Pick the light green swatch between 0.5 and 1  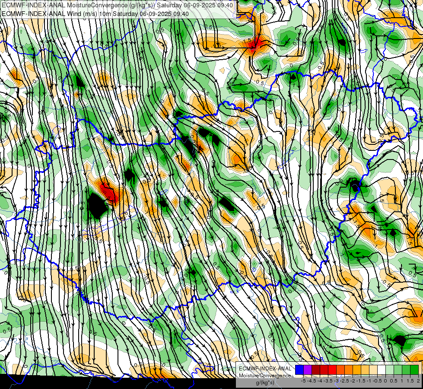(x=398, y=370)
